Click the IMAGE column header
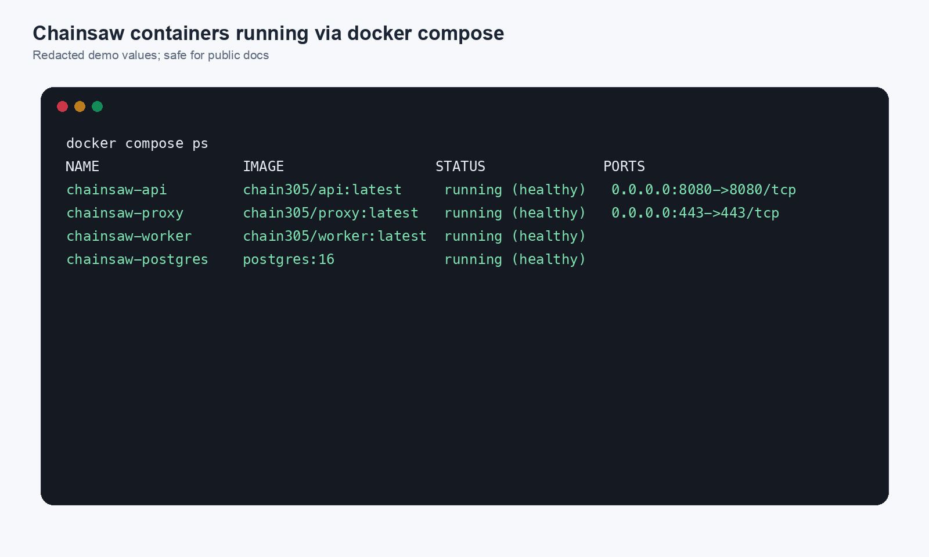Screen dimensions: 929x557 (264, 167)
